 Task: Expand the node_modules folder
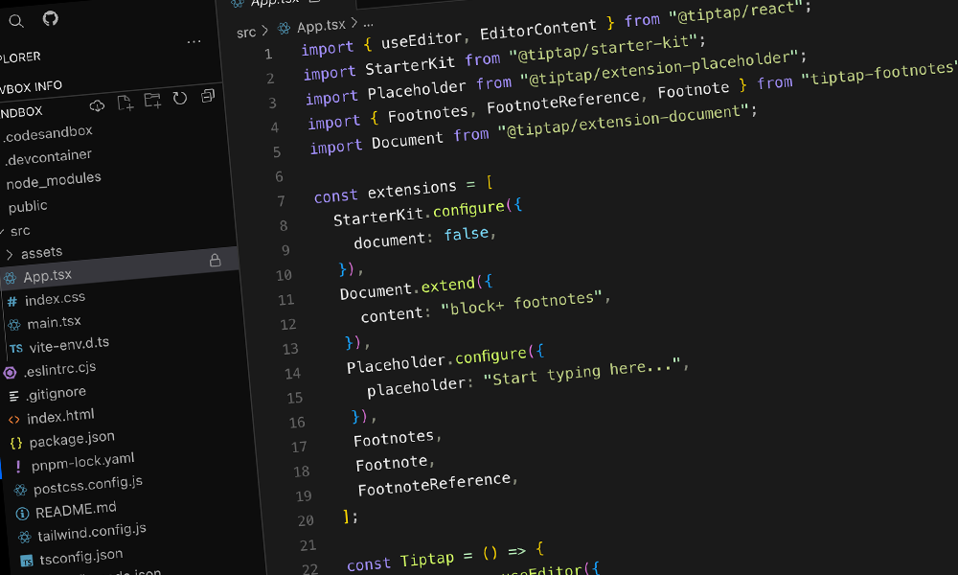[53, 180]
